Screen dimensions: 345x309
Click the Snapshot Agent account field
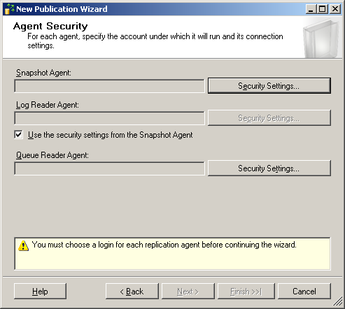point(109,86)
